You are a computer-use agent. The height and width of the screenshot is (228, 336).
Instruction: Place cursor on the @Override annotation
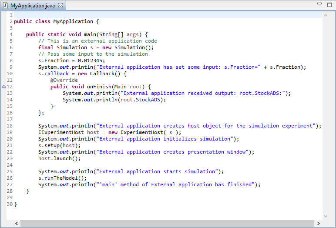point(64,80)
